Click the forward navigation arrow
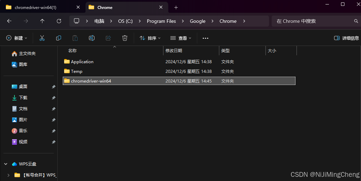The height and width of the screenshot is (181, 361). pos(26,21)
